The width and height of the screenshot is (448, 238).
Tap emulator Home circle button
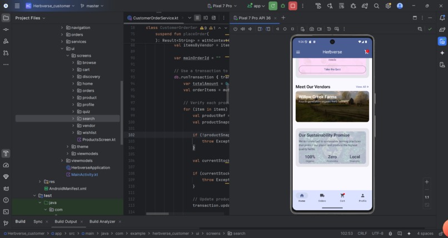[285, 29]
